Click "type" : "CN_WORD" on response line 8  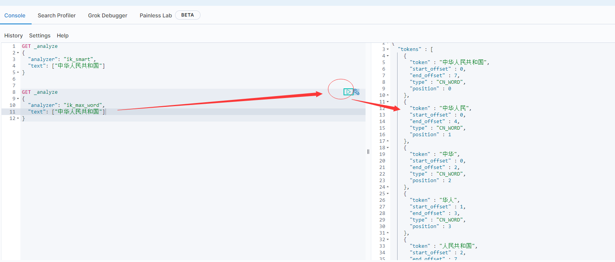[x=438, y=82]
